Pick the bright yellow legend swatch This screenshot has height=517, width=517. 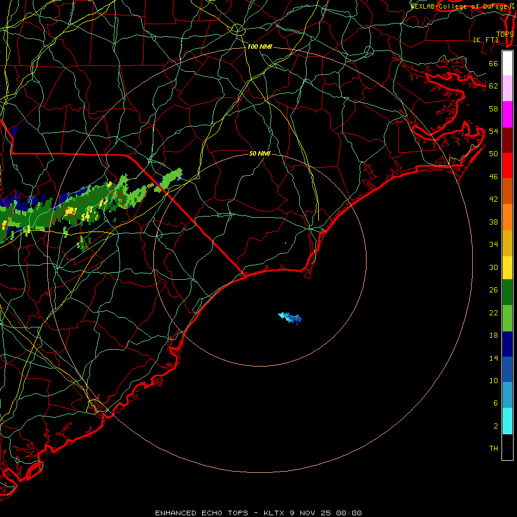[507, 268]
